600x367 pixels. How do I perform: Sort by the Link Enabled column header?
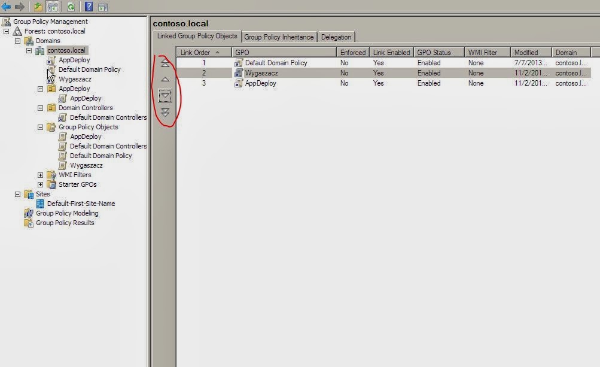[x=391, y=53]
